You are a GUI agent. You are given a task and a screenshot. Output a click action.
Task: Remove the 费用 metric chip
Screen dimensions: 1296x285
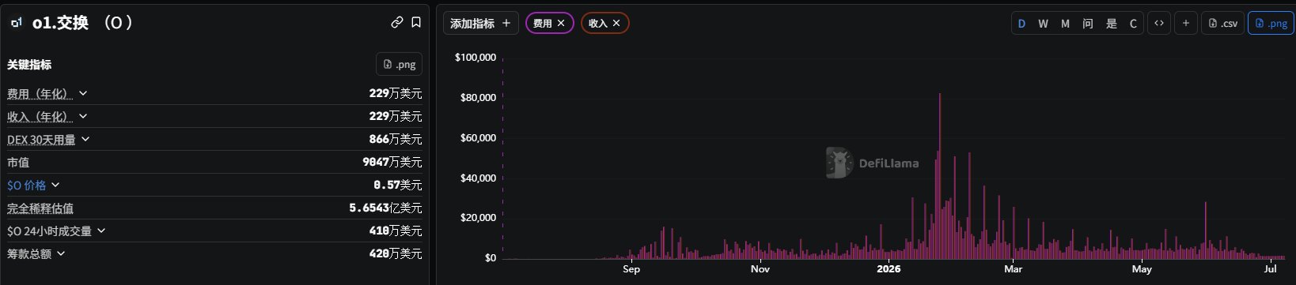[x=561, y=24]
